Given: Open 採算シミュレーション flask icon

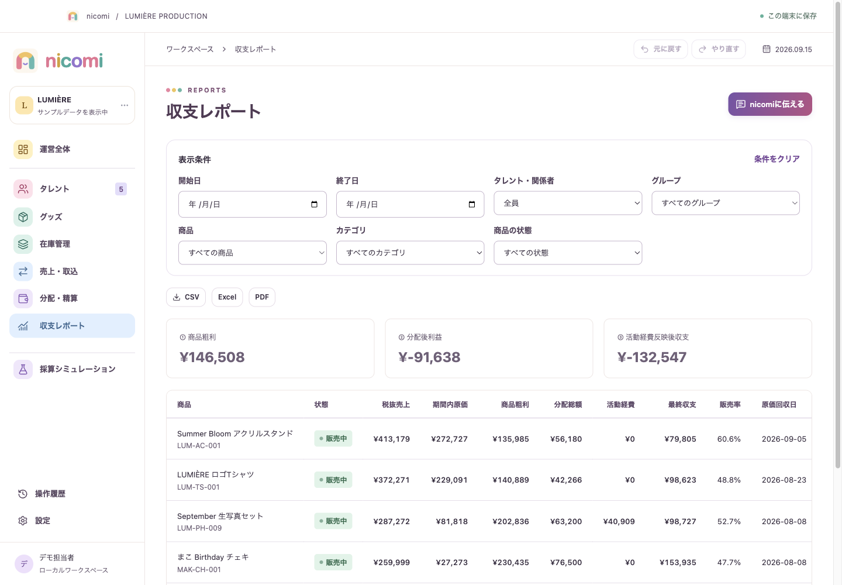Looking at the screenshot, I should click(23, 369).
